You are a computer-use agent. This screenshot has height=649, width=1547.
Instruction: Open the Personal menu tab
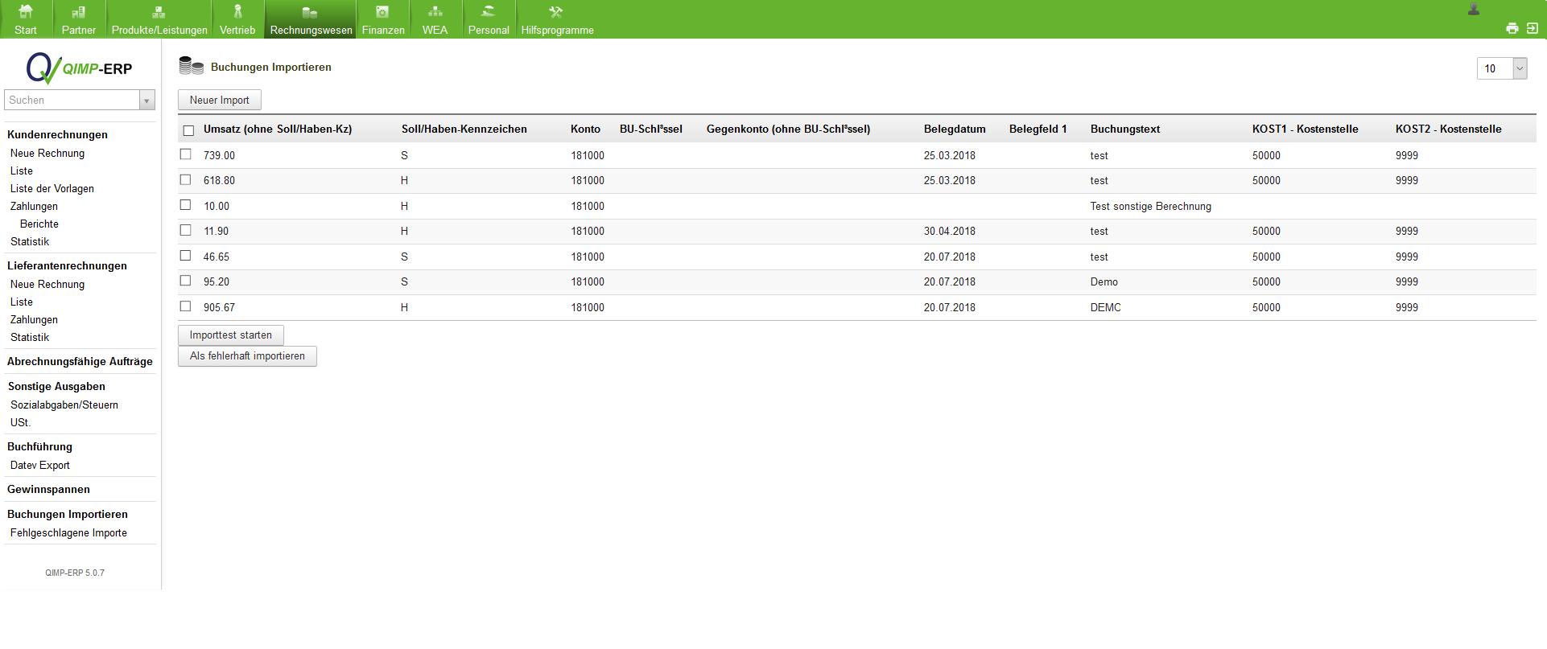[x=489, y=19]
